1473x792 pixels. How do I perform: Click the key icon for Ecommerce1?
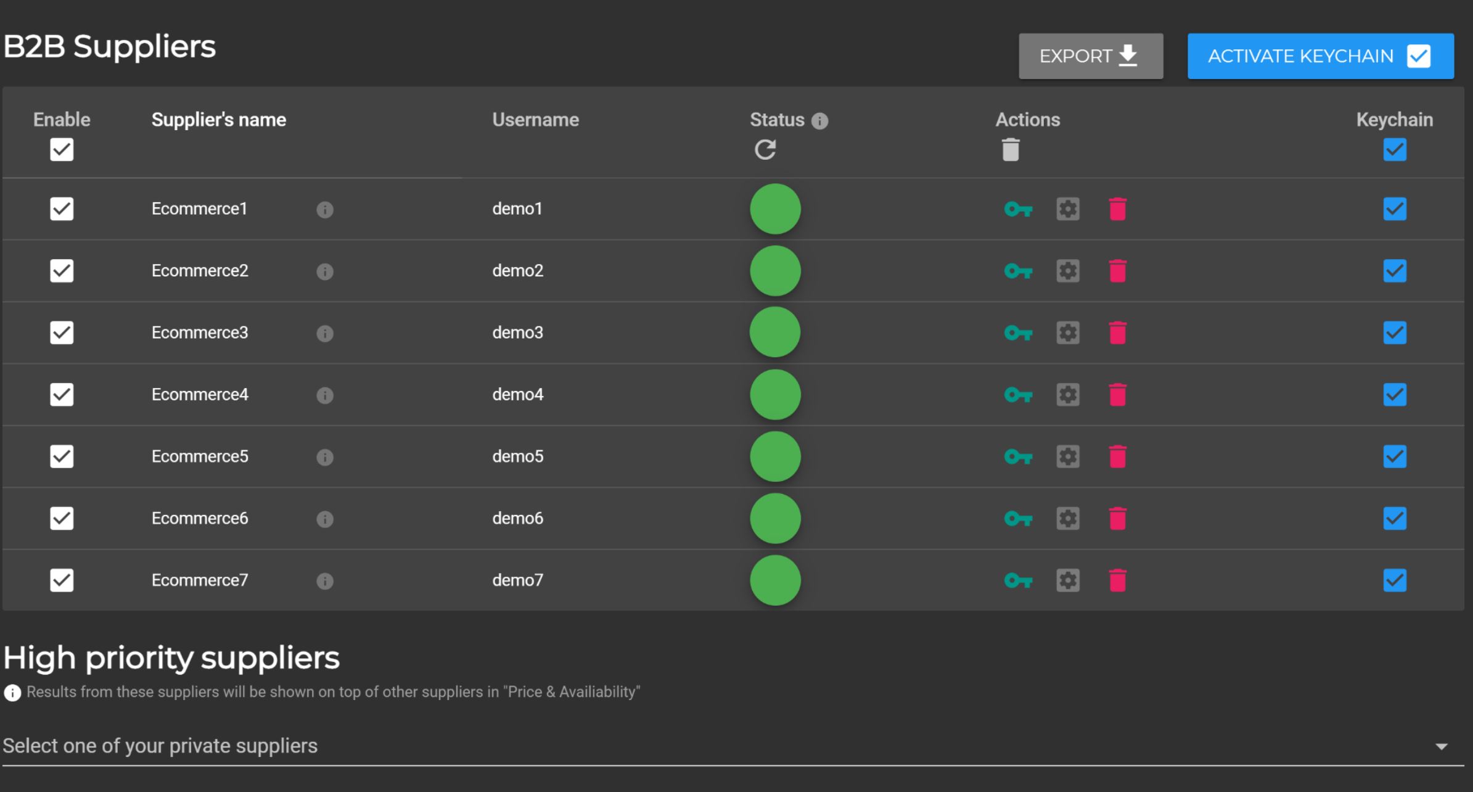pyautogui.click(x=1018, y=209)
